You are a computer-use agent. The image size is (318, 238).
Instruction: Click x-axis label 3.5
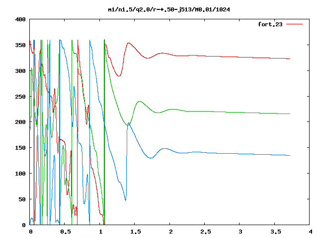click(276, 232)
